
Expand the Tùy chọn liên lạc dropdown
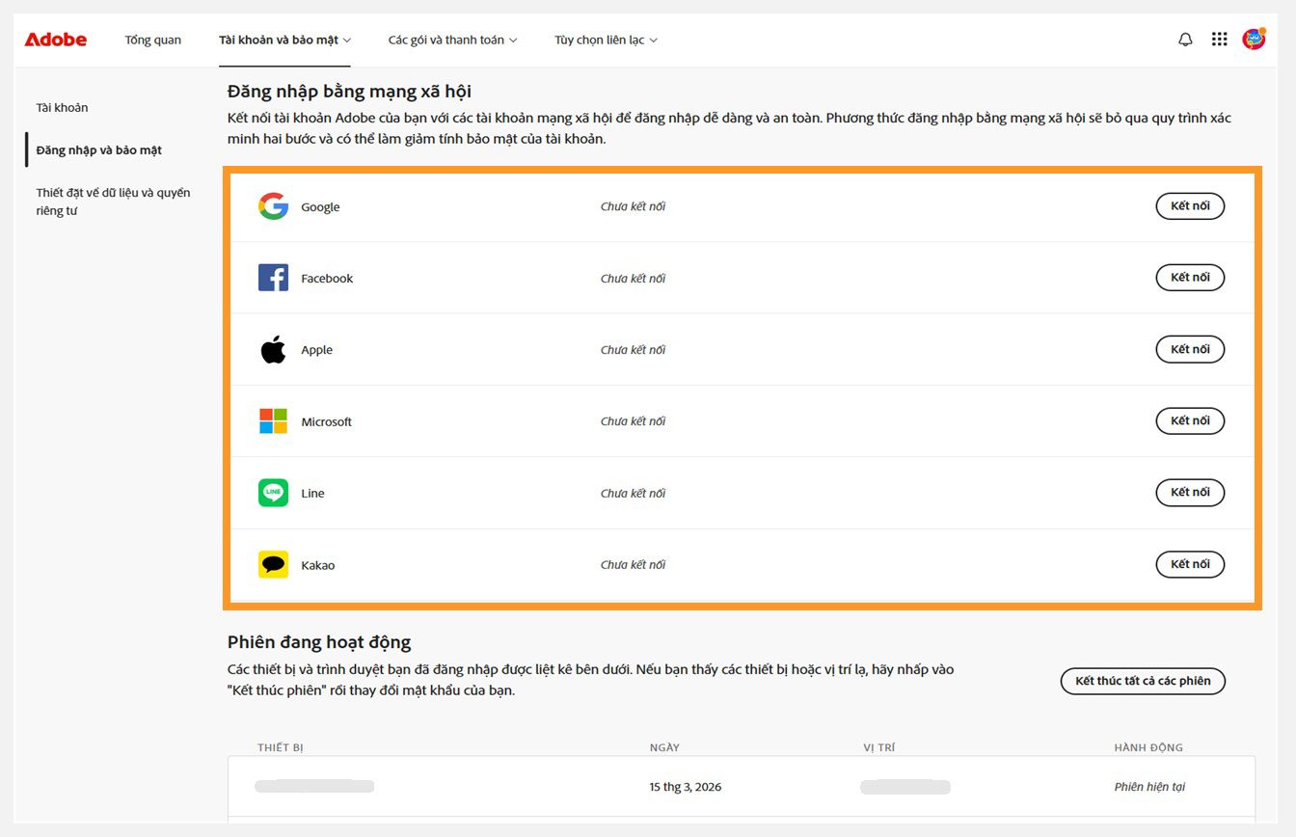click(606, 40)
